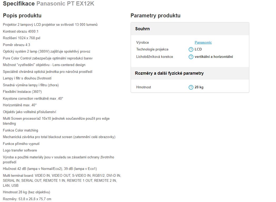Click the Specifikace Panasonic PT EX12K title
This screenshot has width=276, height=202.
(x=49, y=3)
